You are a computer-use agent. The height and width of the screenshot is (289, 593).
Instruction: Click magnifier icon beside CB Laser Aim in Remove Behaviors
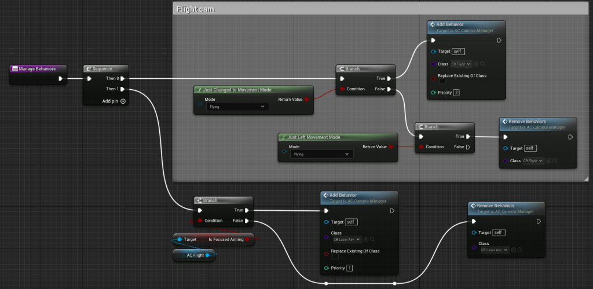(x=521, y=250)
